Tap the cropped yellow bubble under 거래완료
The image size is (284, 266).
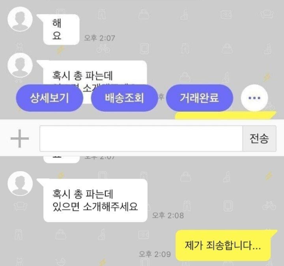tap(225, 116)
